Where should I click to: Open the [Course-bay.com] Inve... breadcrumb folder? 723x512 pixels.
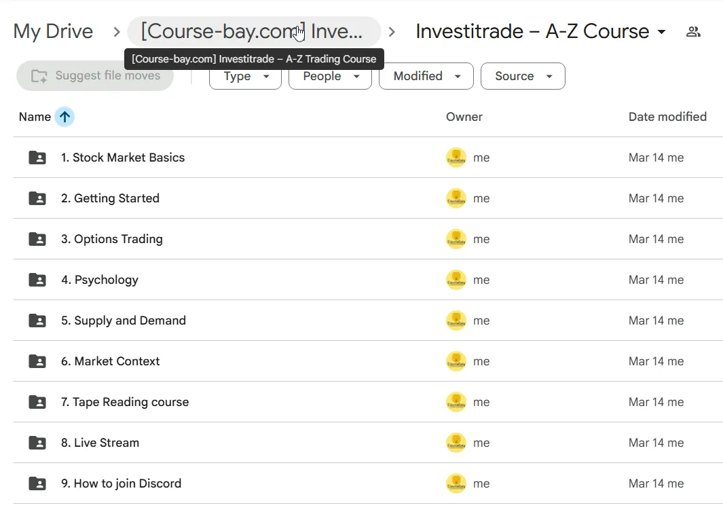point(254,31)
